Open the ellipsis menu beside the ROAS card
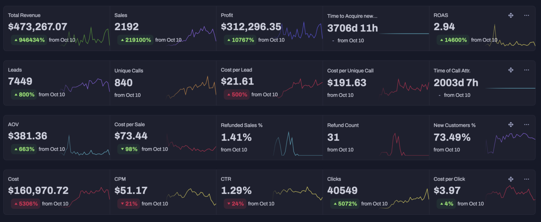 coord(526,15)
